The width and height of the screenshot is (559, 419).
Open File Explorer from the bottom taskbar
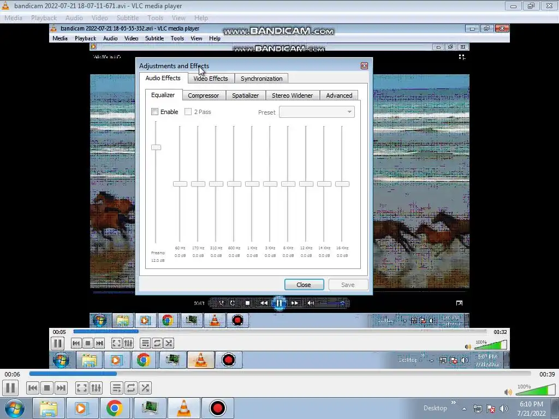[x=49, y=408]
